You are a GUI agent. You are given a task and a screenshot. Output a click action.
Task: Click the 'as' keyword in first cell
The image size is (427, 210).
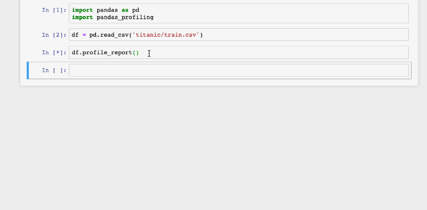pos(125,10)
